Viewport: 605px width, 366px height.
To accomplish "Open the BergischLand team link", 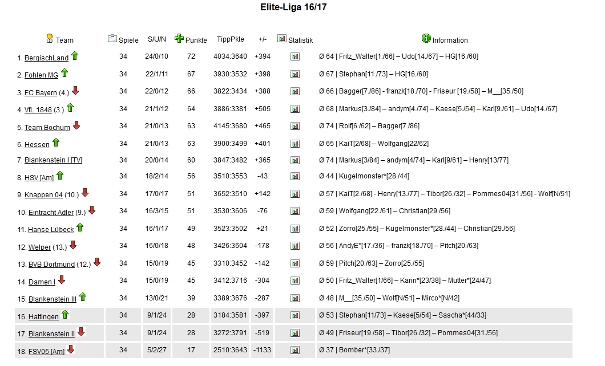I will [46, 58].
